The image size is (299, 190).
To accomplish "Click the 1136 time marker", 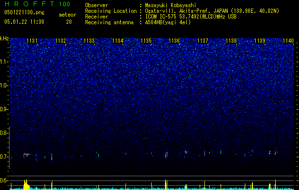I will (x=174, y=41).
